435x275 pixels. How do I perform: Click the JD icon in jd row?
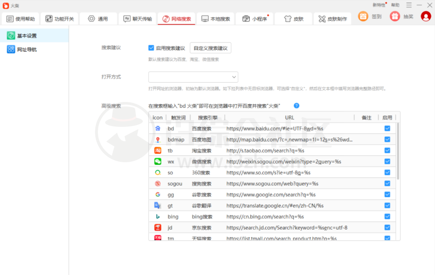coord(157,228)
